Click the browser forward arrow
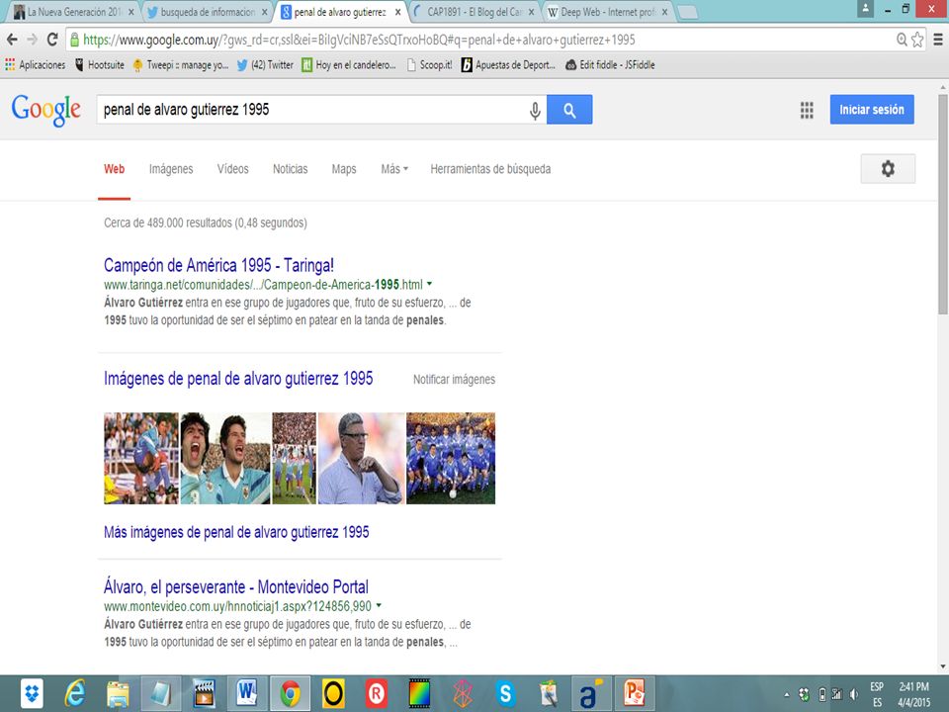The height and width of the screenshot is (712, 949). (32, 40)
